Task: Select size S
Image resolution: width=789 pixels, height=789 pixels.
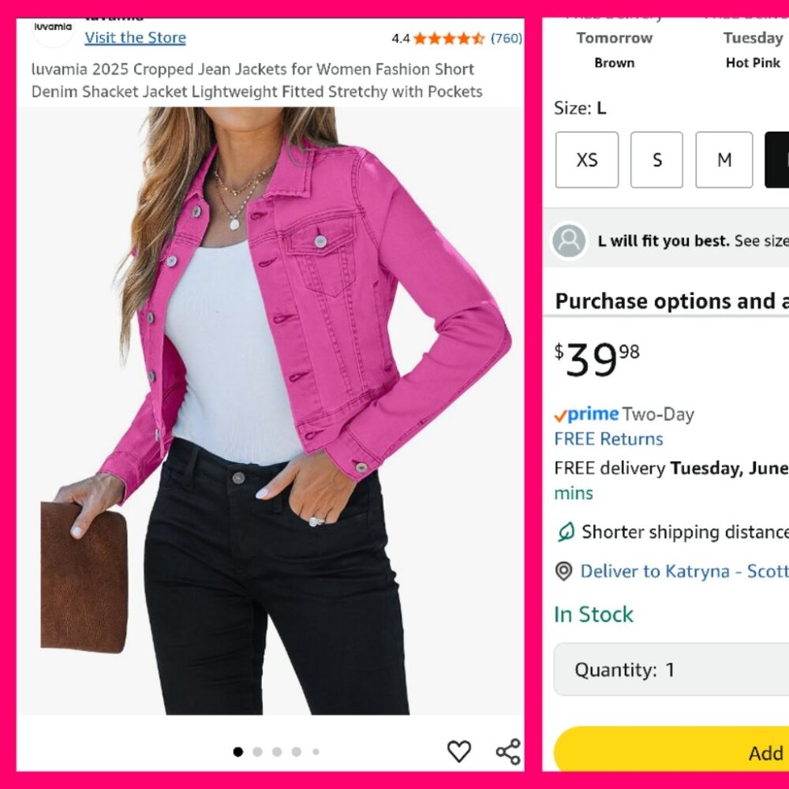Action: (x=656, y=159)
